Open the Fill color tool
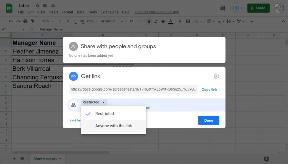 (x=180, y=21)
